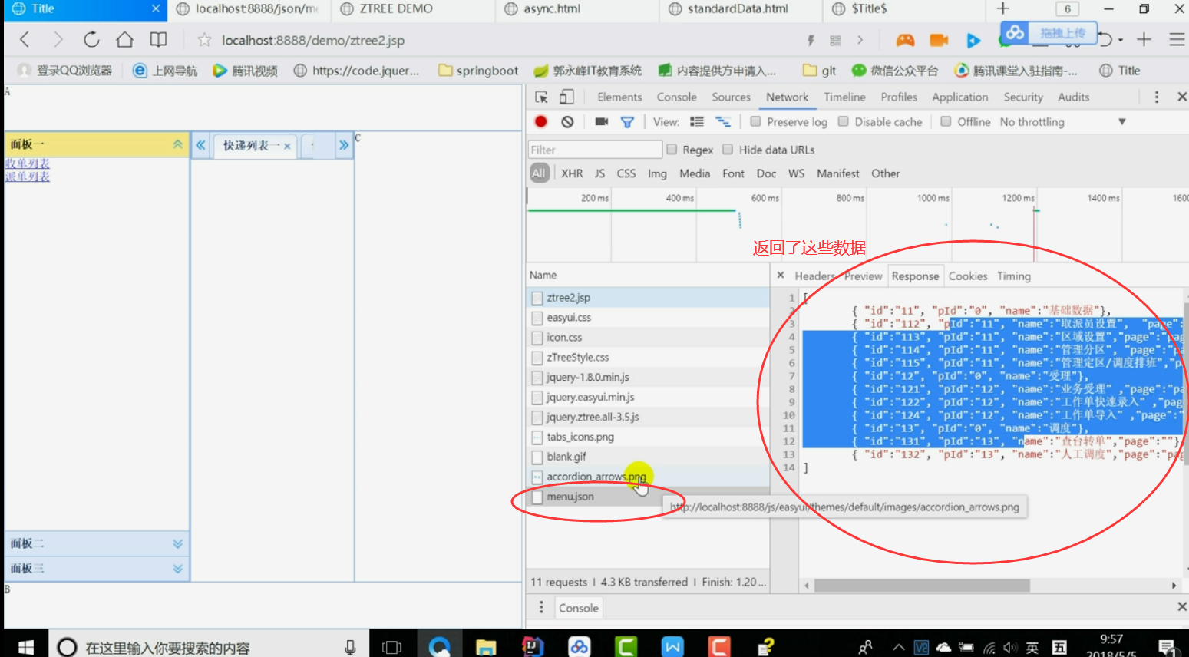This screenshot has width=1189, height=657.
Task: Open the 派单列表 link
Action: [28, 177]
